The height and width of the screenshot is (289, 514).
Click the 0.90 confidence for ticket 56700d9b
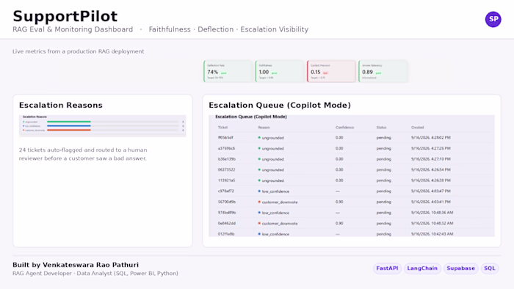[339, 202]
